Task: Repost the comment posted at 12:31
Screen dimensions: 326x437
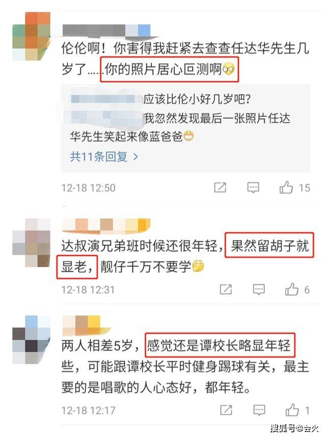Action: pyautogui.click(x=226, y=290)
